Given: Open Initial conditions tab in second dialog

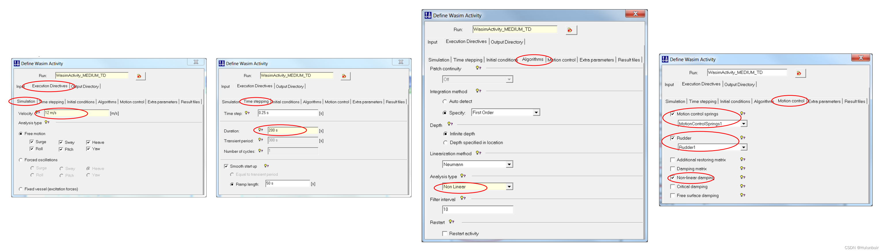Looking at the screenshot, I should click(x=286, y=102).
